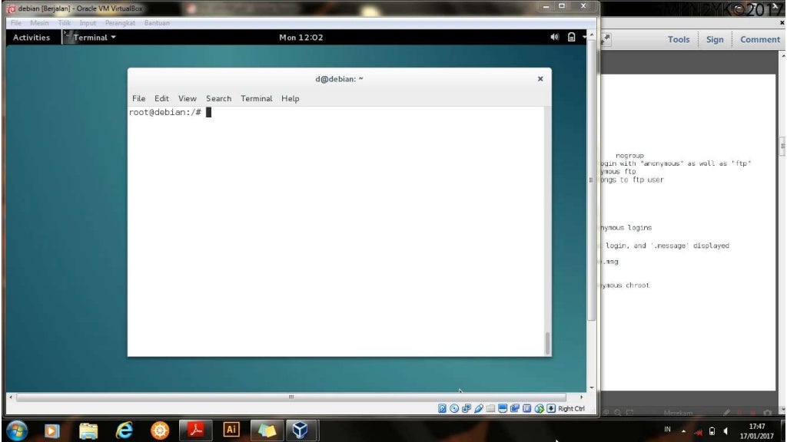Open the terminal's View menu
787x442 pixels.
click(188, 98)
